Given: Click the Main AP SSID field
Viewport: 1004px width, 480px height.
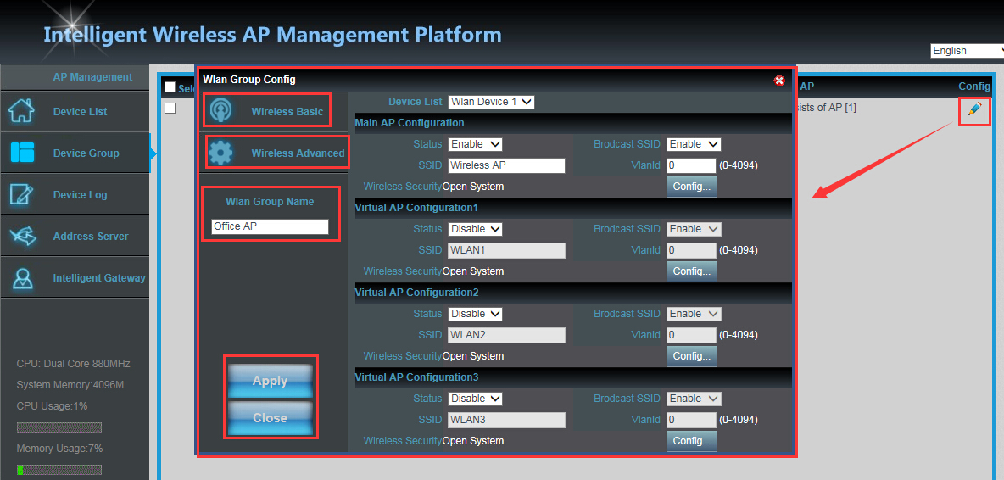Looking at the screenshot, I should click(x=506, y=165).
